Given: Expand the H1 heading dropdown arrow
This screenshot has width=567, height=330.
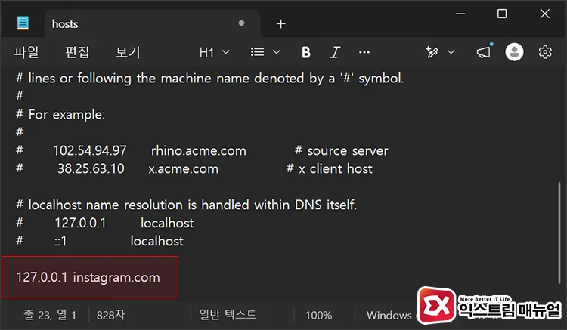Looking at the screenshot, I should pyautogui.click(x=226, y=52).
